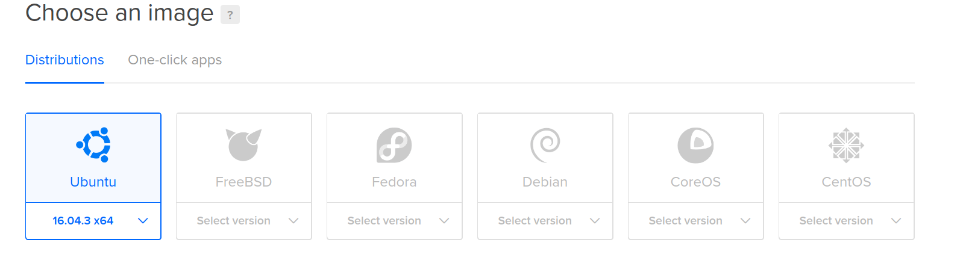Switch to the One-click apps tab
This screenshot has width=966, height=275.
pyautogui.click(x=175, y=60)
